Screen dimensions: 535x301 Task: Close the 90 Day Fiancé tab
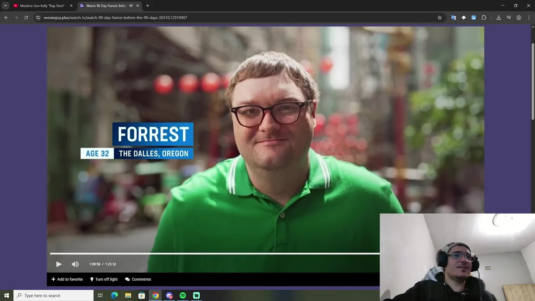[138, 6]
